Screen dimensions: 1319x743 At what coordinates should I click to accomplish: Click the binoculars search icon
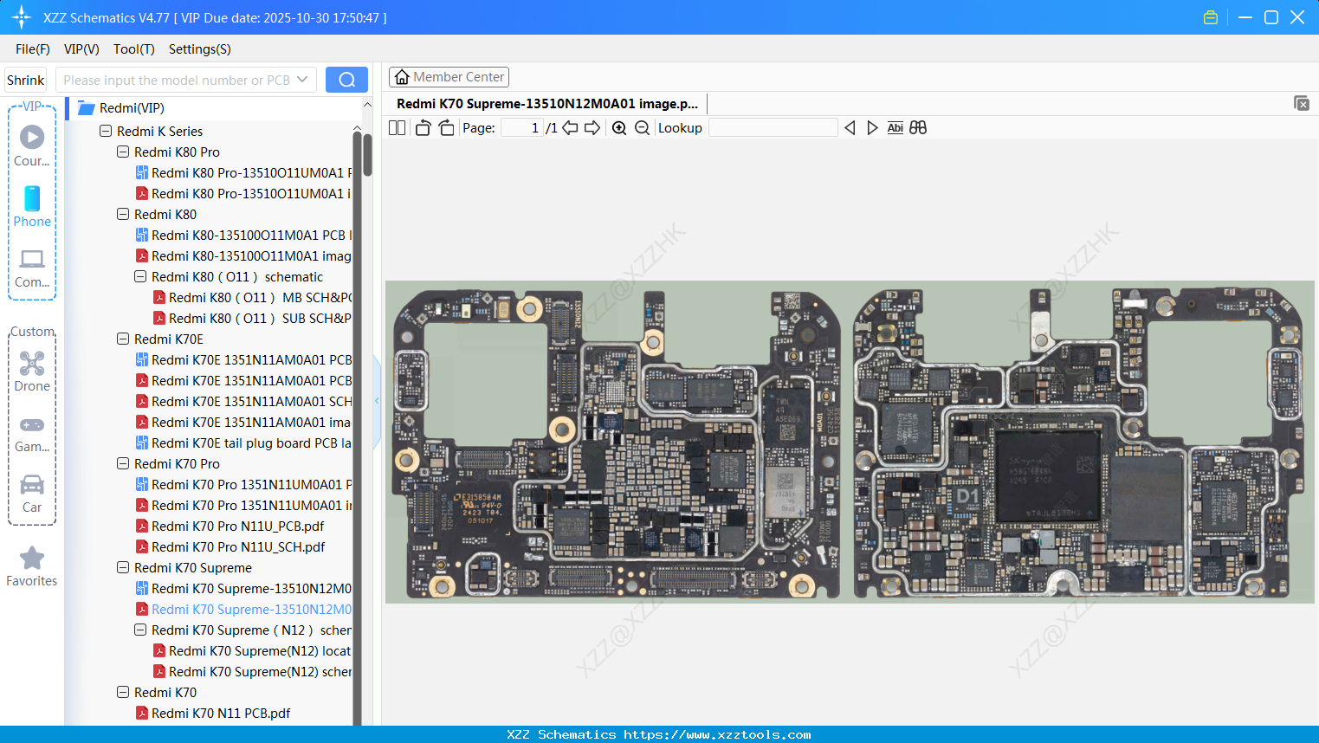point(918,128)
